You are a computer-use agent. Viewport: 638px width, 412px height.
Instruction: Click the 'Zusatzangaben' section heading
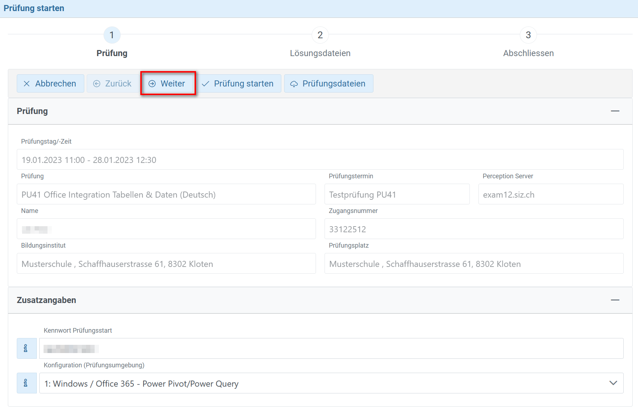coord(46,300)
